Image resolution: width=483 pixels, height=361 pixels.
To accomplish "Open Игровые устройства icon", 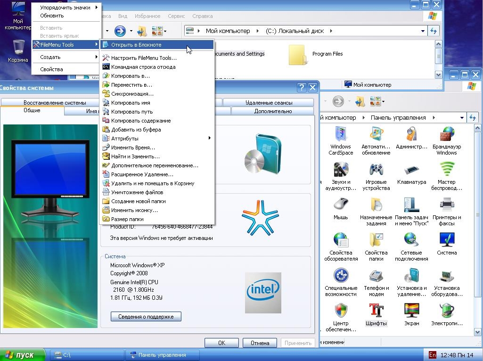I will (376, 176).
